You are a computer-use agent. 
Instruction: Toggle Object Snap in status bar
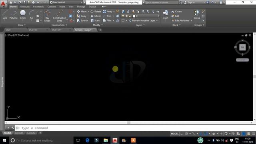coord(206,134)
